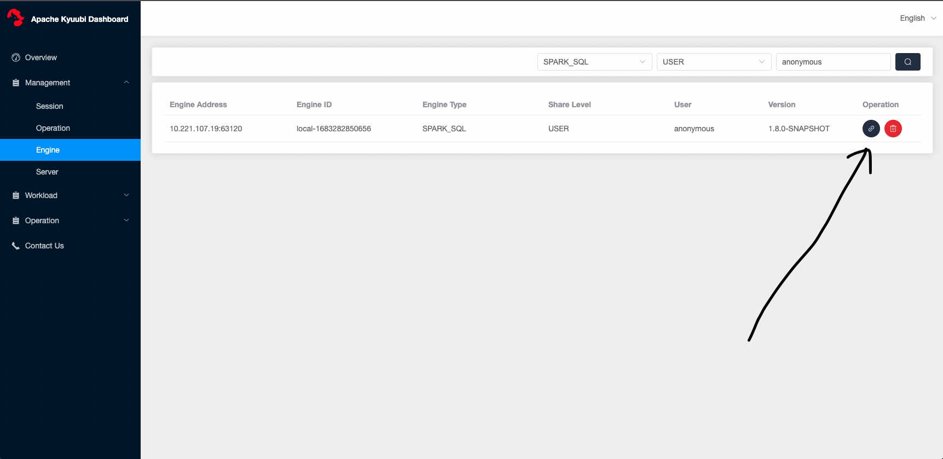Click the Contact Us phone icon

(x=16, y=246)
